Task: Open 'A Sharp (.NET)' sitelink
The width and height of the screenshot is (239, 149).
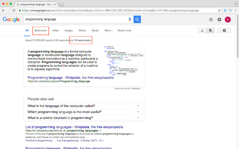Action: tap(89, 140)
